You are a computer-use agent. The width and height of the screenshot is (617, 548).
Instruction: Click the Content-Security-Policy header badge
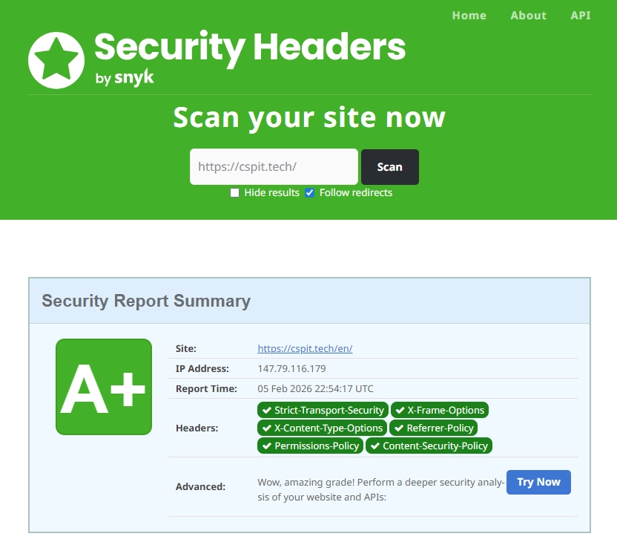pos(429,446)
